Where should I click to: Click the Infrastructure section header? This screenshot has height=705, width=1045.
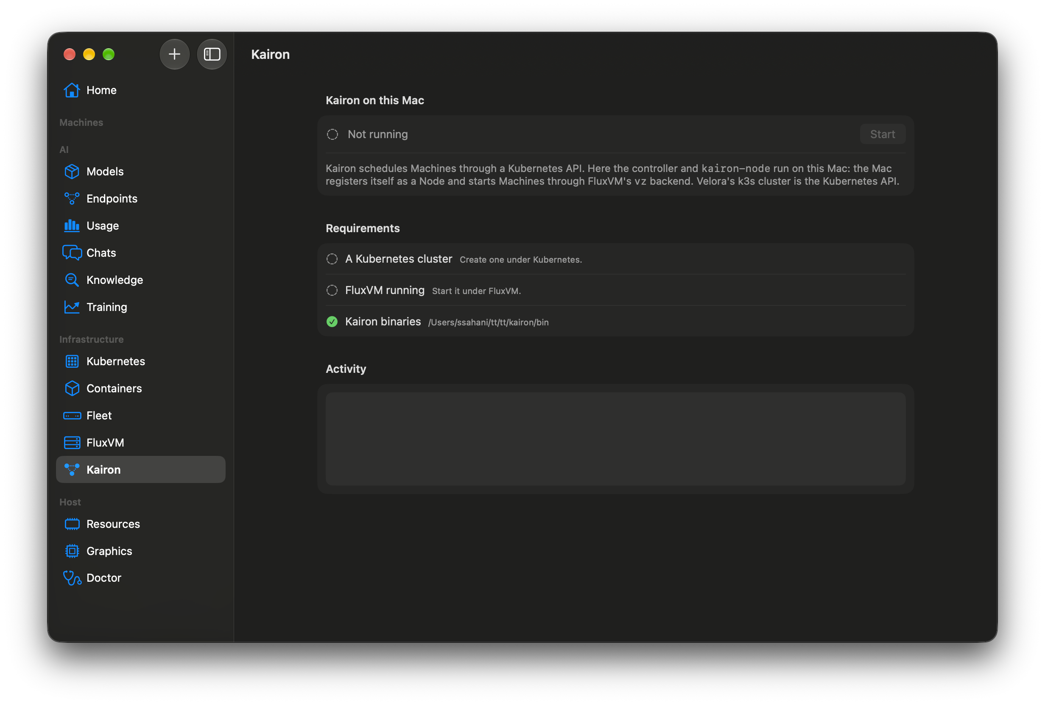click(92, 340)
